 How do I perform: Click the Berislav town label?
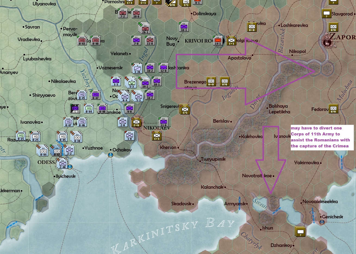tap(221, 121)
